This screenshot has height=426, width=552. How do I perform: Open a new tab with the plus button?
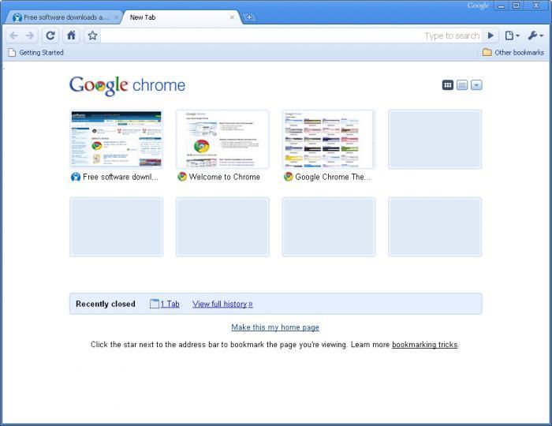(x=249, y=17)
